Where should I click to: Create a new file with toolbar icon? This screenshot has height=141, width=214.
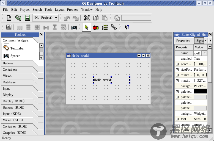(9, 18)
